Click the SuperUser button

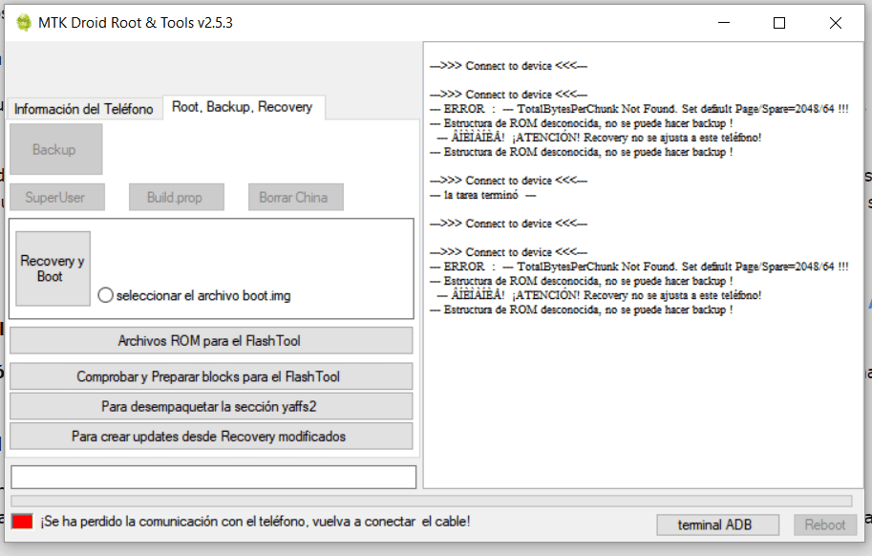point(56,198)
